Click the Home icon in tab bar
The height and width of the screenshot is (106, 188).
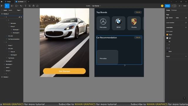1,2
